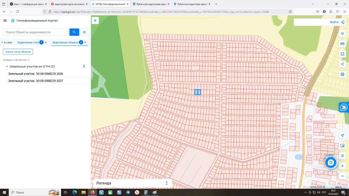The height and width of the screenshot is (196, 349).
Task: Zoom in the map with plus
Action: [342, 166]
